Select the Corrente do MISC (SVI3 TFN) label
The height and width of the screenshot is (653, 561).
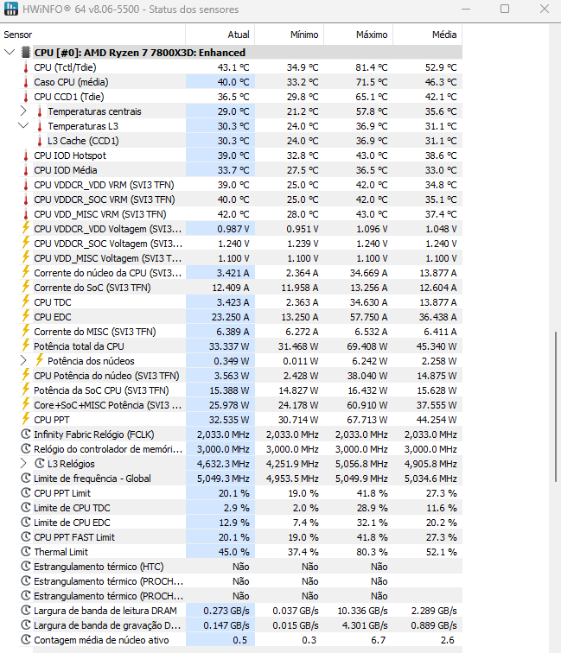point(95,332)
